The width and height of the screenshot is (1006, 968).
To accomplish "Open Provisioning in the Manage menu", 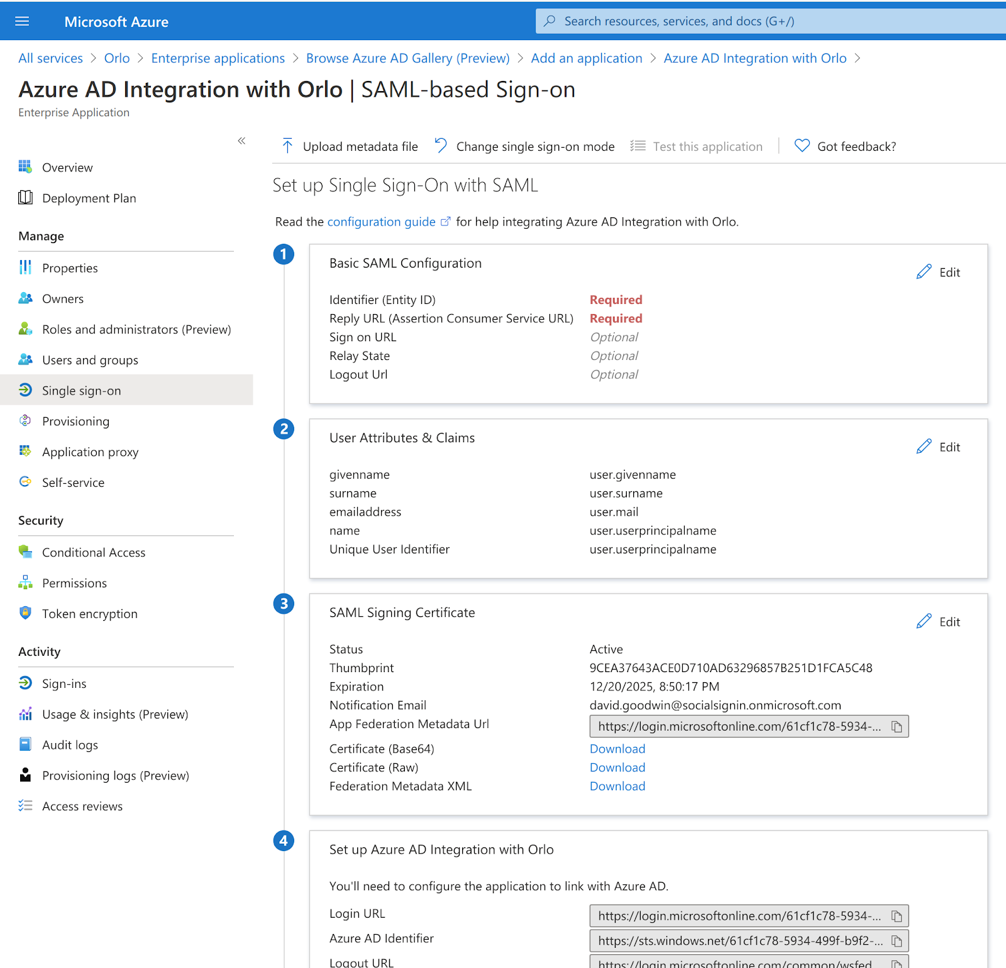I will (75, 421).
